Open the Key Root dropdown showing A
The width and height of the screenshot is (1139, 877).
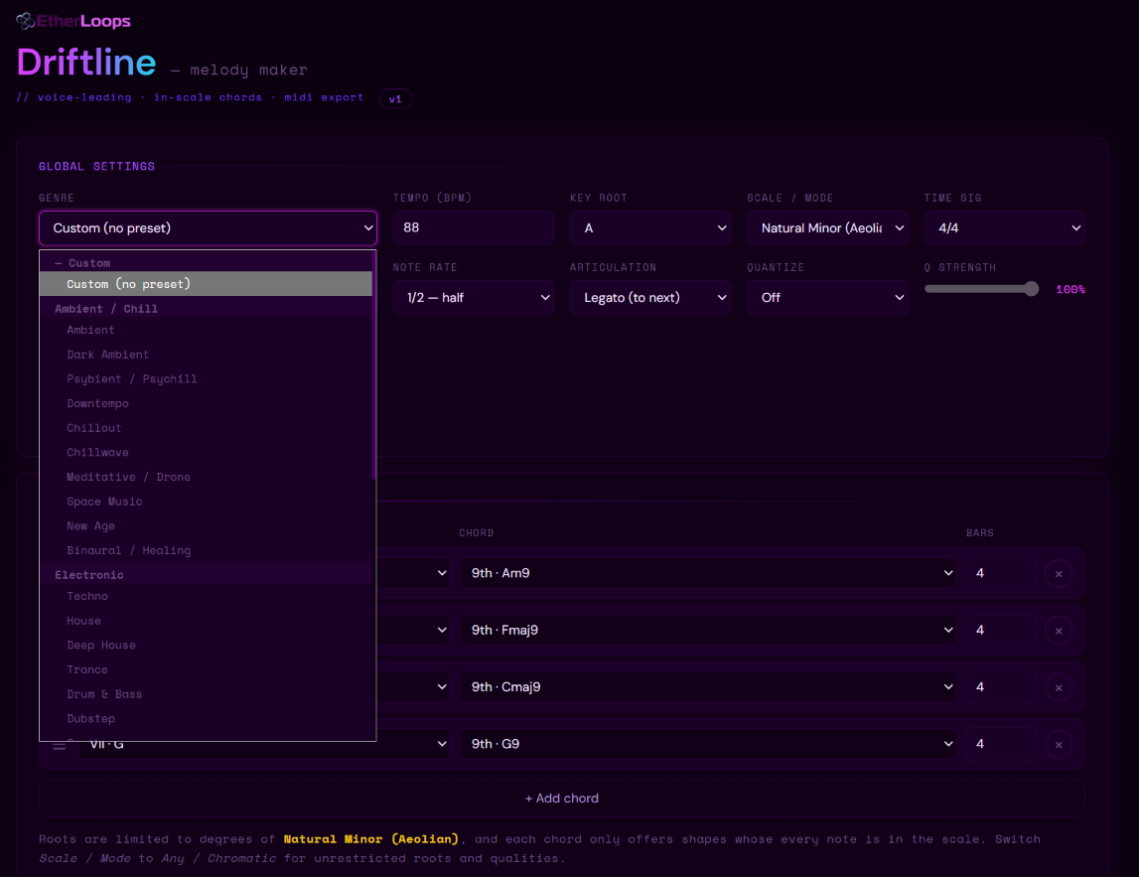click(650, 228)
